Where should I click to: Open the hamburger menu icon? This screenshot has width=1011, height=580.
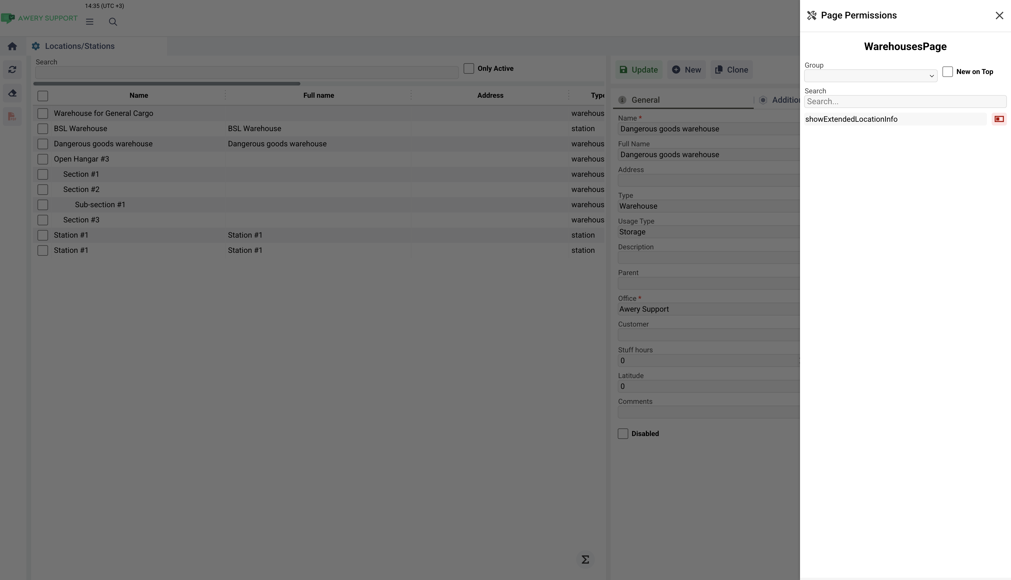tap(89, 22)
